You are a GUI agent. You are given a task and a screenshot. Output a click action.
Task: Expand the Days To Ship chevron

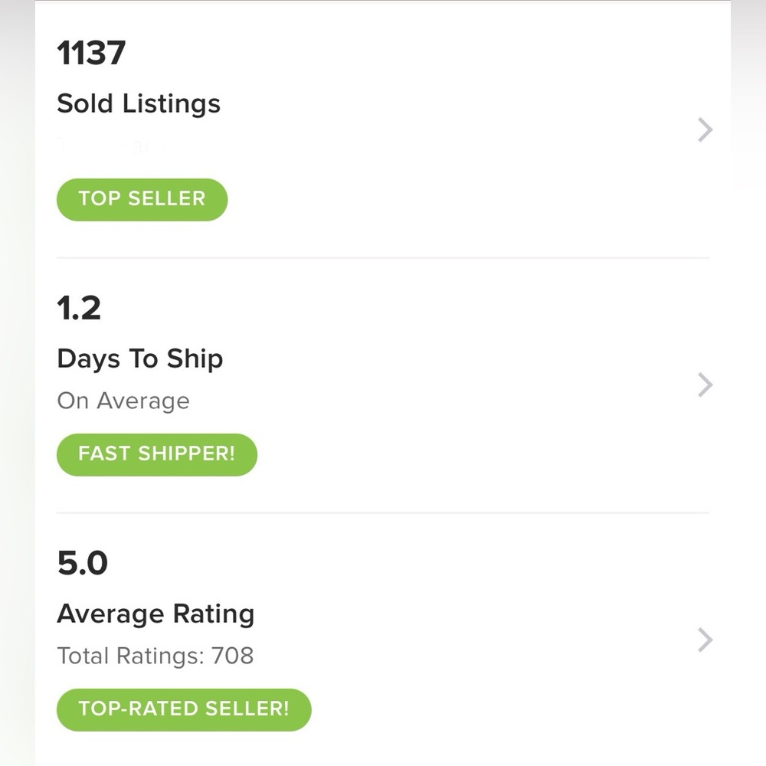705,385
